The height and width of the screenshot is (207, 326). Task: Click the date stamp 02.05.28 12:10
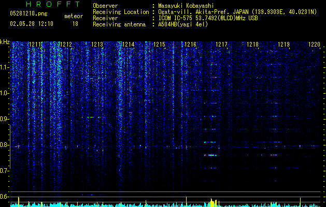click(32, 24)
